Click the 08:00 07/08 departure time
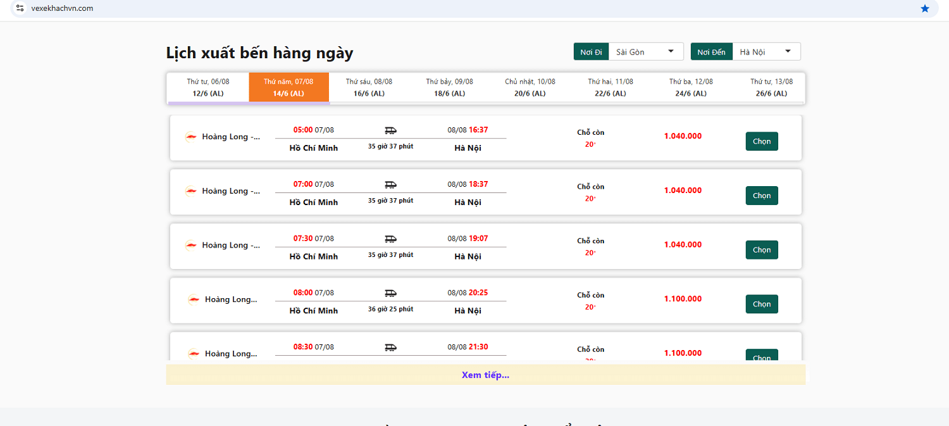The image size is (949, 426). [313, 293]
